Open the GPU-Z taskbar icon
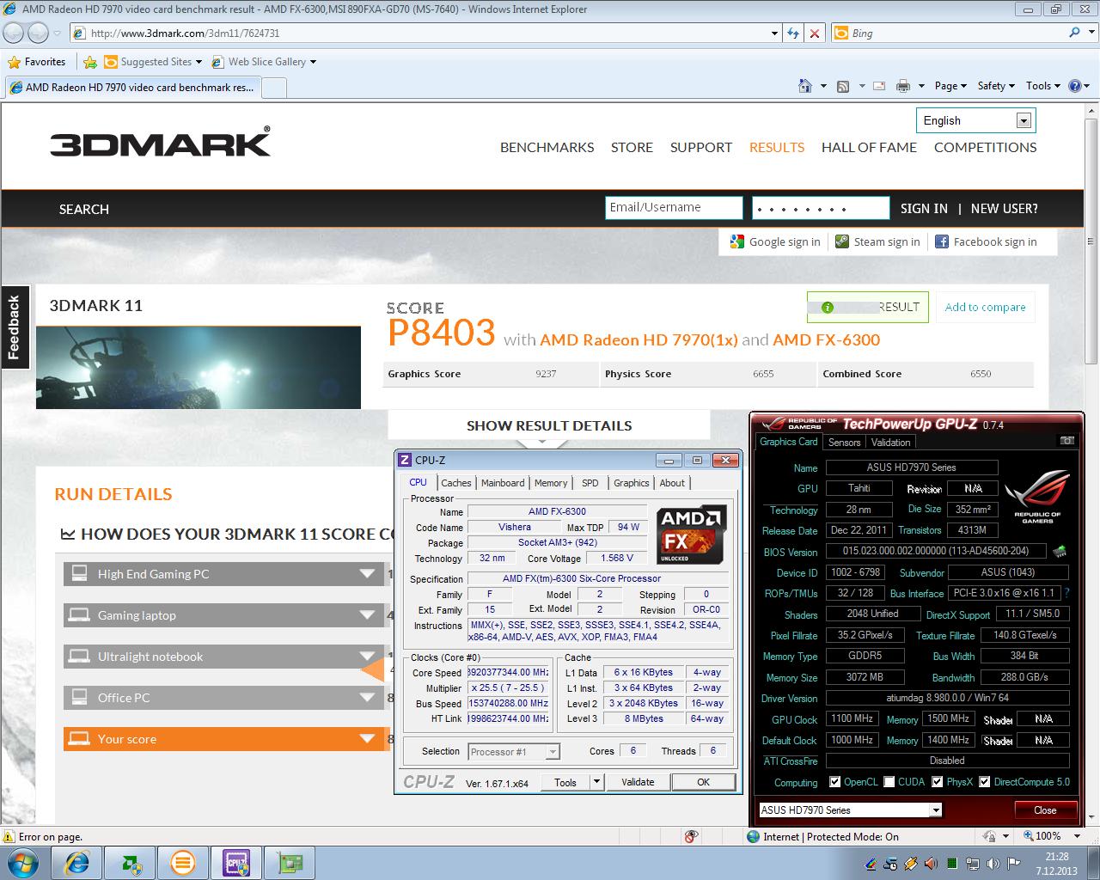 [x=290, y=862]
